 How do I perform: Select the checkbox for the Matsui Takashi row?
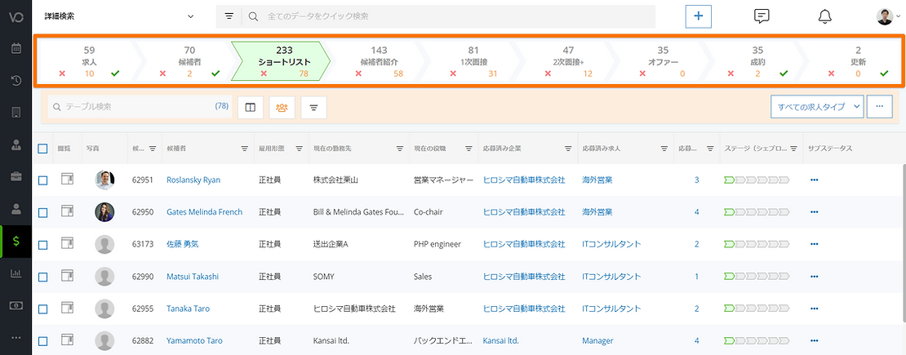(42, 277)
